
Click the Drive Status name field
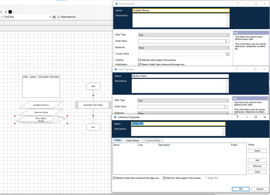tap(178, 124)
